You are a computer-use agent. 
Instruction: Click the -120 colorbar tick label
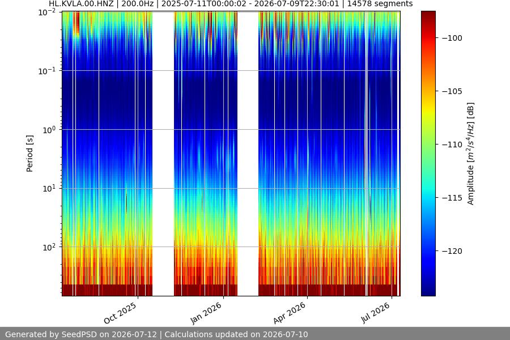452,251
